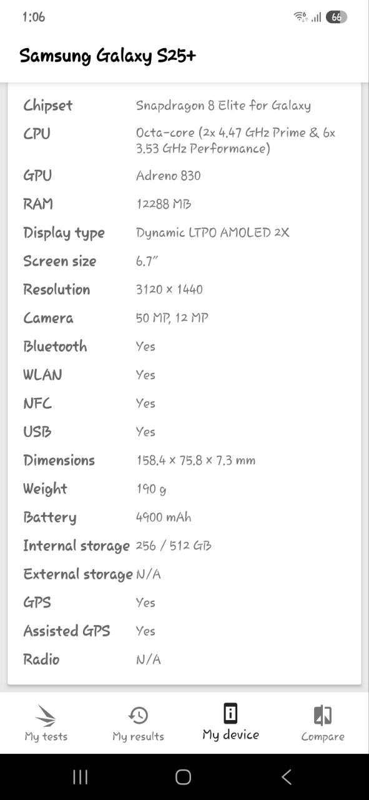Select the GPU Adreno 830 row

click(184, 176)
